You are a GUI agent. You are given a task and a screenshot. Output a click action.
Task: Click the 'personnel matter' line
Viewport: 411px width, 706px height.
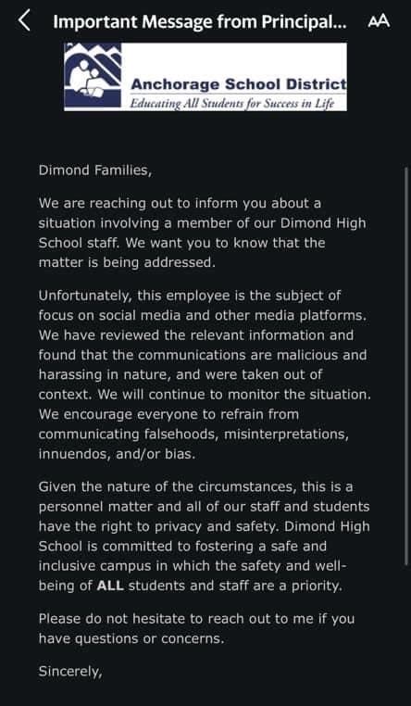tap(205, 507)
